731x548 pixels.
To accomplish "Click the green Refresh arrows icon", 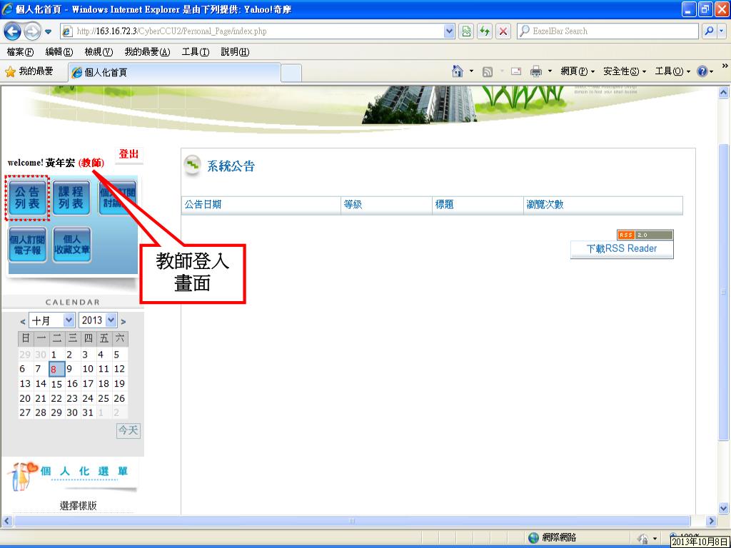I will tap(485, 31).
